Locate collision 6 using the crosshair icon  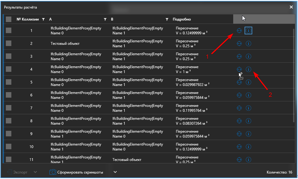[x=239, y=95]
